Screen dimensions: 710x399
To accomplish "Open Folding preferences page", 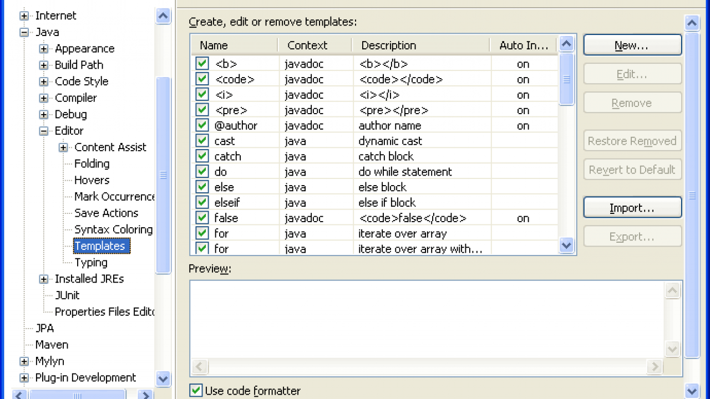I will (92, 163).
